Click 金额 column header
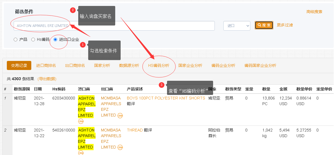 283,89
